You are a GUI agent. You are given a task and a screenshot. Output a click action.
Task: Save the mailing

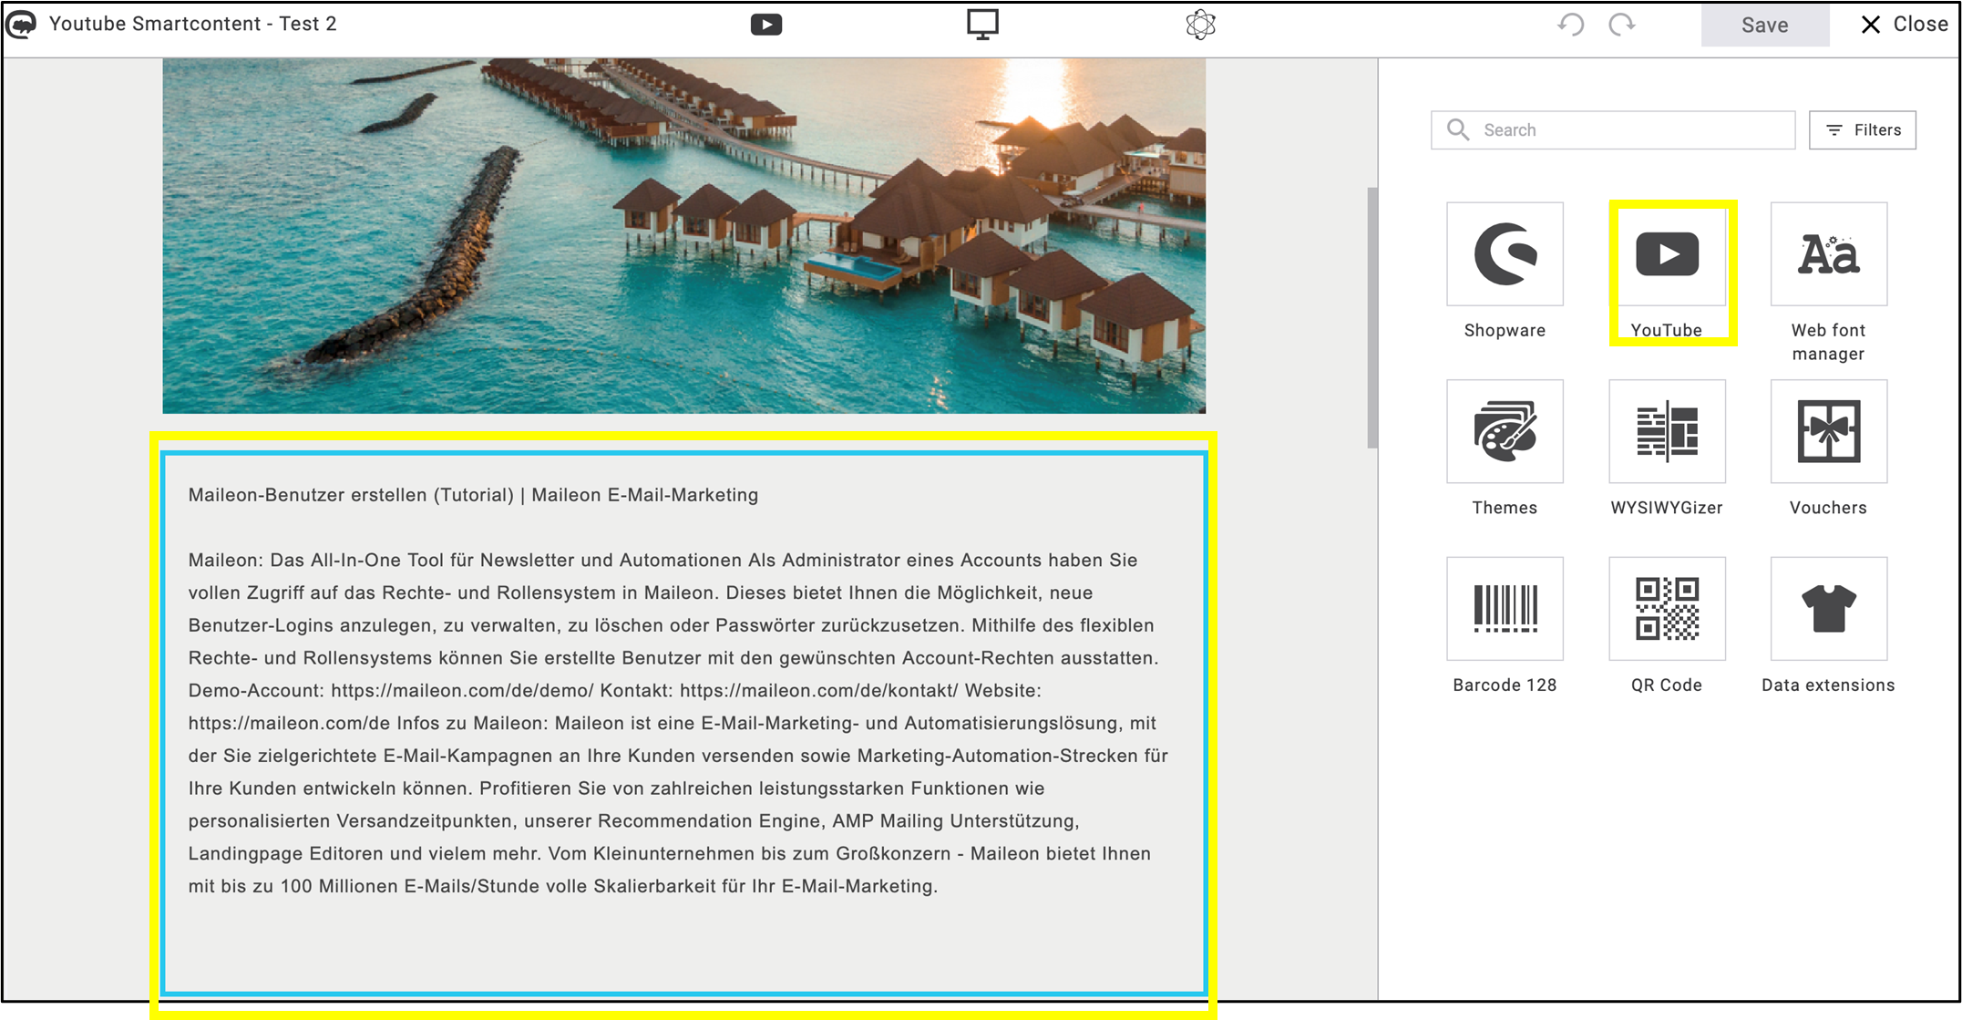coord(1764,25)
